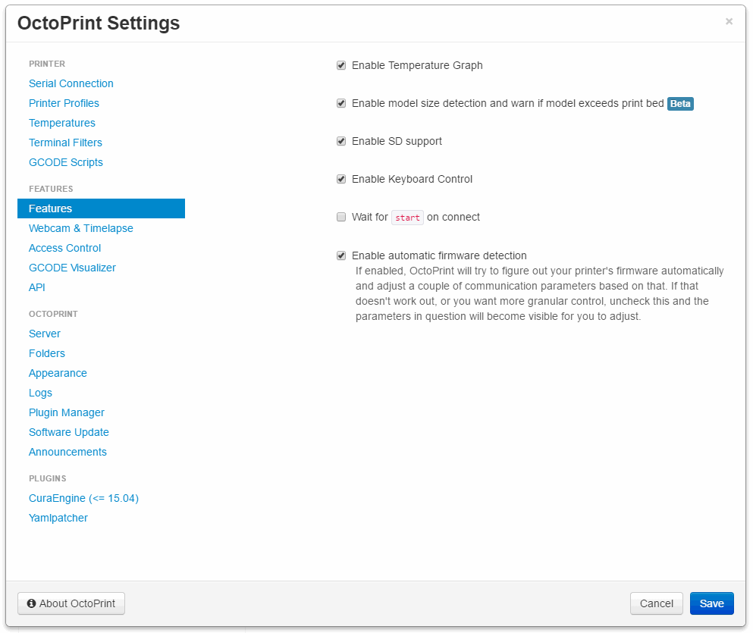The width and height of the screenshot is (753, 633).
Task: Close the settings dialog with X
Action: click(729, 21)
